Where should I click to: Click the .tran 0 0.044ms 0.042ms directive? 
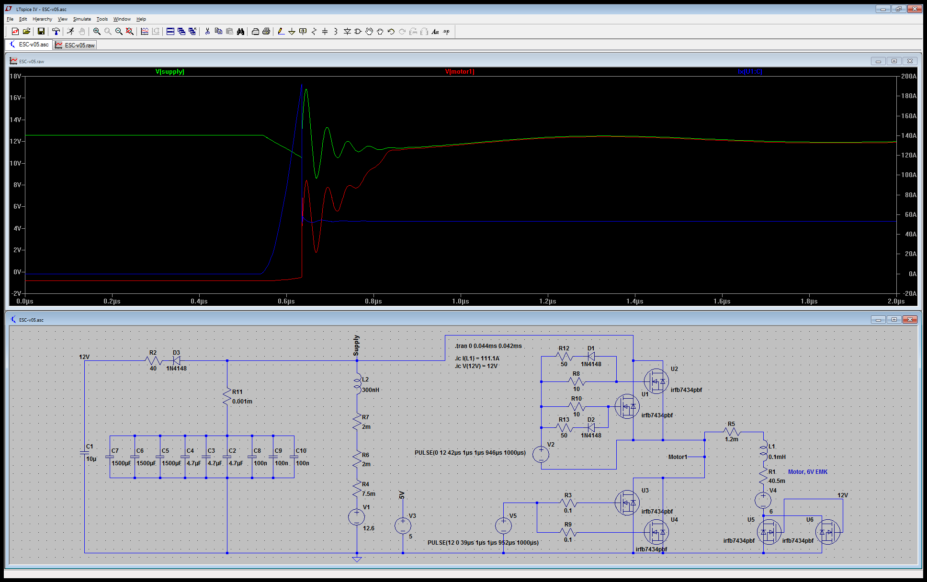click(488, 346)
